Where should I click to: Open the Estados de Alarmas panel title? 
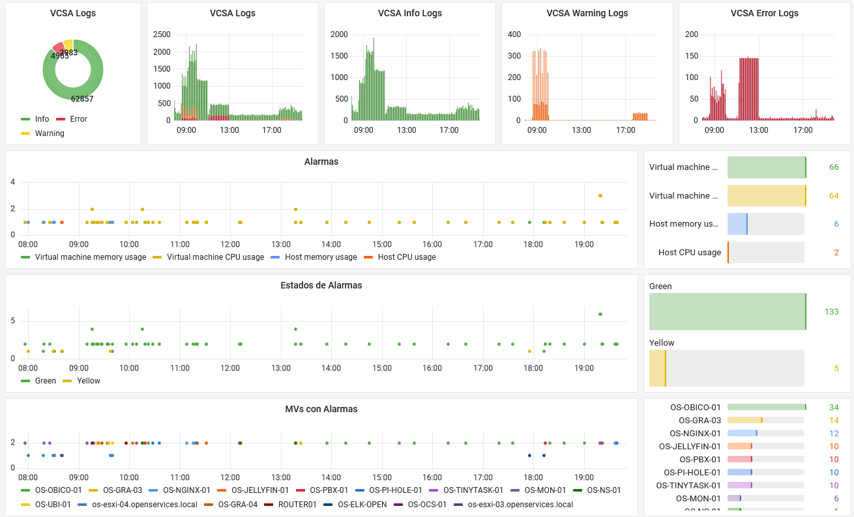321,285
